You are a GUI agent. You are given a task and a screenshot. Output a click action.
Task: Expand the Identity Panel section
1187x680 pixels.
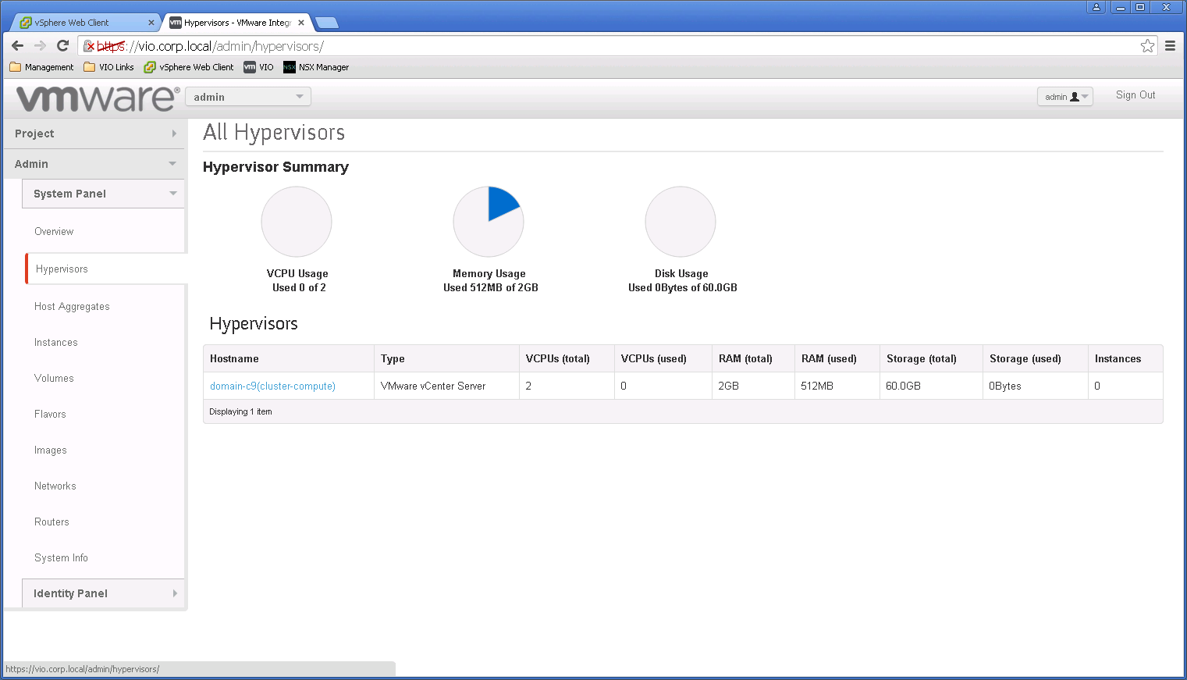(103, 593)
